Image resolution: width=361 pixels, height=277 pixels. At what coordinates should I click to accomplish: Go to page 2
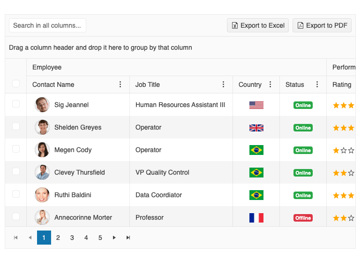(58, 238)
